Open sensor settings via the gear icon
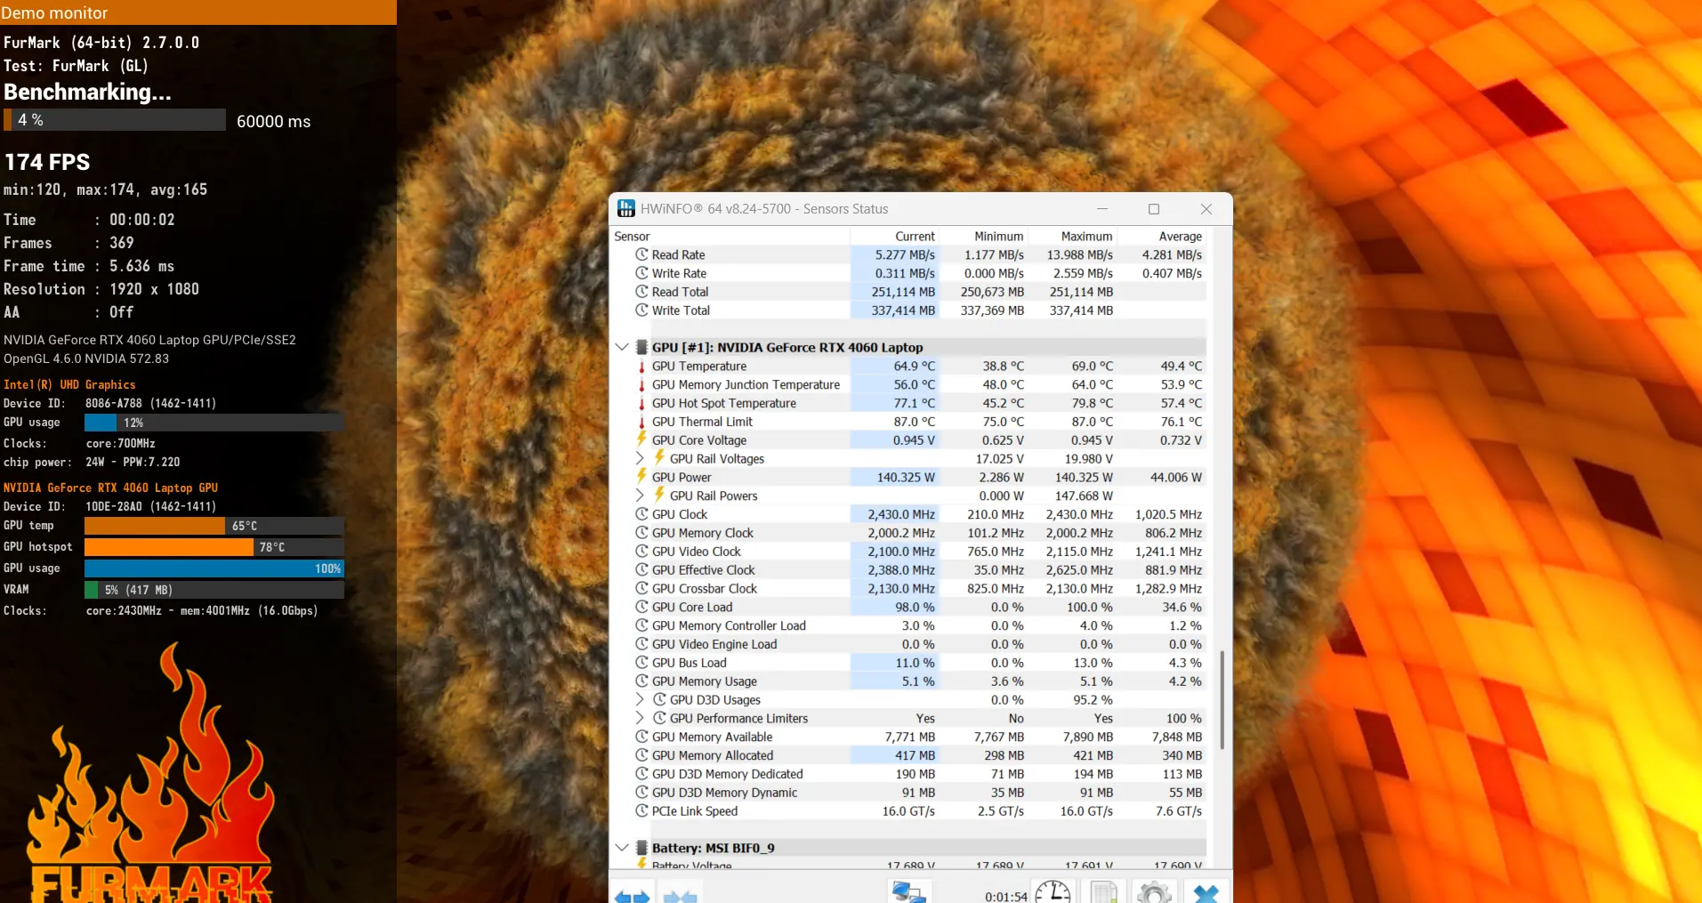1702x903 pixels. [1155, 892]
